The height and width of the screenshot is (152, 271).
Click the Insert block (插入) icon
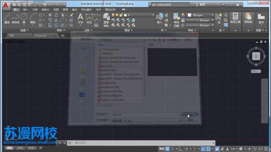[x=159, y=18]
